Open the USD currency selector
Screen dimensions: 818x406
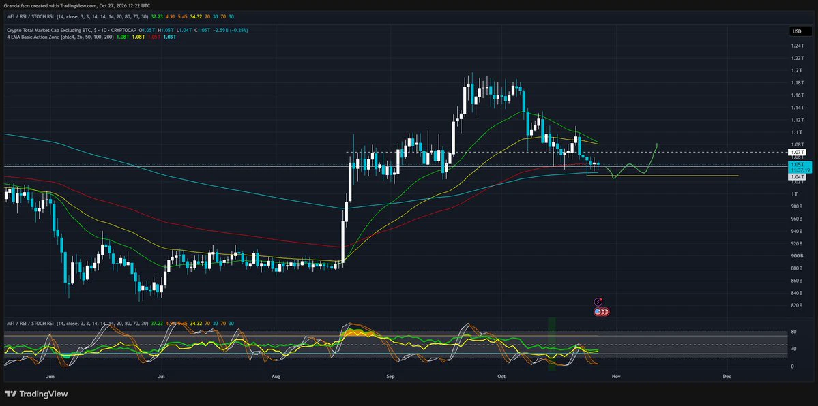click(797, 31)
